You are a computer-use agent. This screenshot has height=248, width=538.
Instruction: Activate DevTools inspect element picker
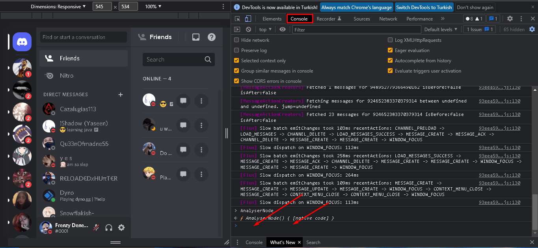238,19
